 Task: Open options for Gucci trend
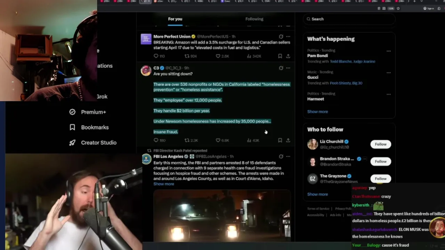(388, 73)
